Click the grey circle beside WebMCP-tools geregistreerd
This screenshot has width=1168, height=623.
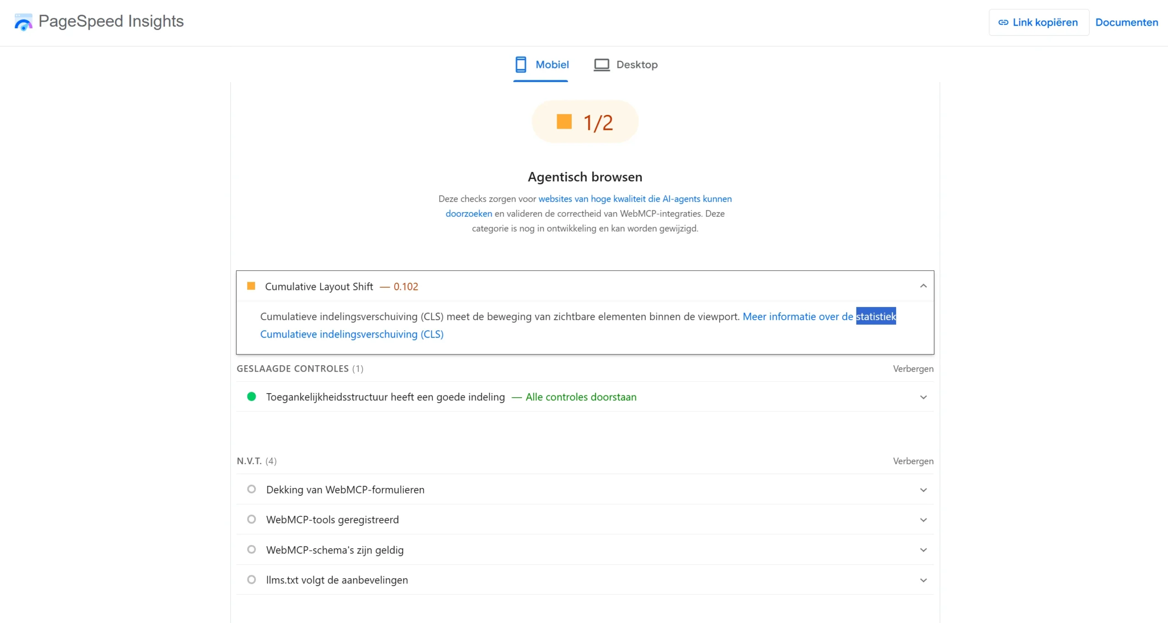pos(251,519)
